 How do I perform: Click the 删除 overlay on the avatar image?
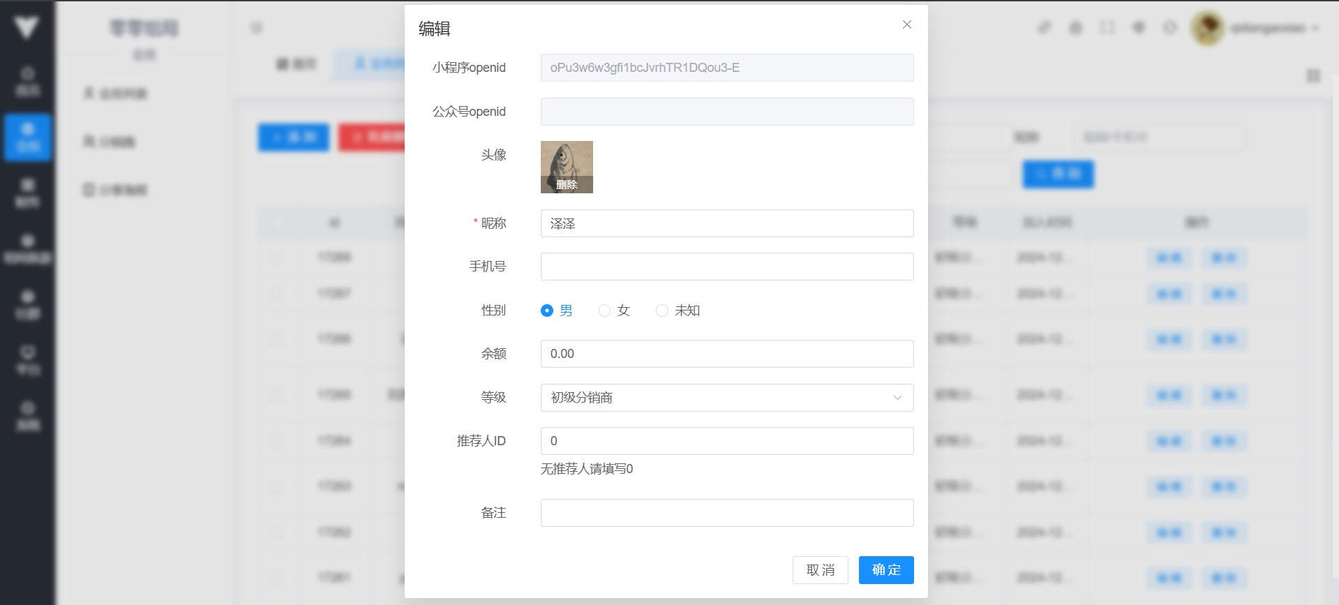point(567,185)
